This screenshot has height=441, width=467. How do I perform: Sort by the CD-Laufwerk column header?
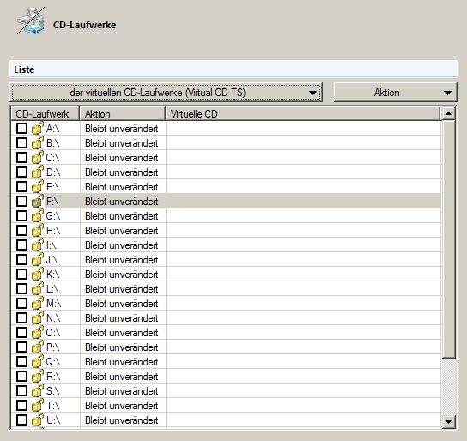point(45,114)
